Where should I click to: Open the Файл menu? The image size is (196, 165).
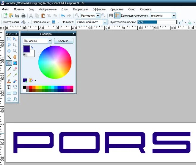point(6,9)
